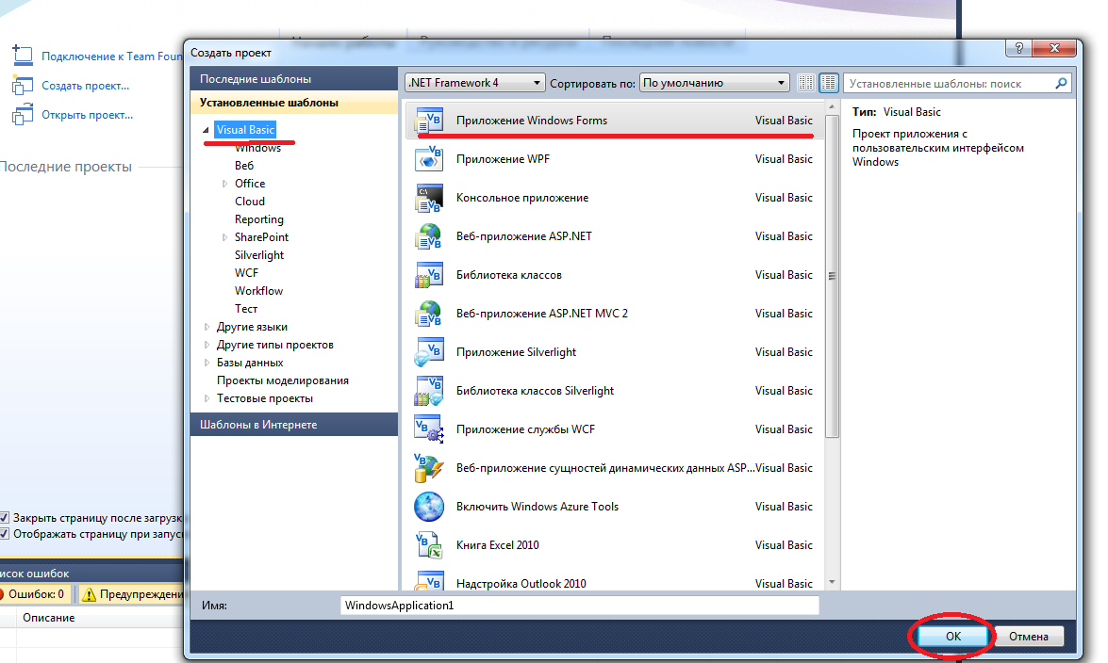The image size is (1108, 663).
Task: Select 'Библиотека классов' template row
Action: [613, 275]
